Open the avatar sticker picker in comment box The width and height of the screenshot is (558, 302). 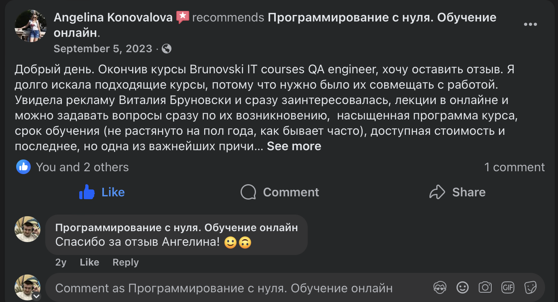pyautogui.click(x=440, y=287)
